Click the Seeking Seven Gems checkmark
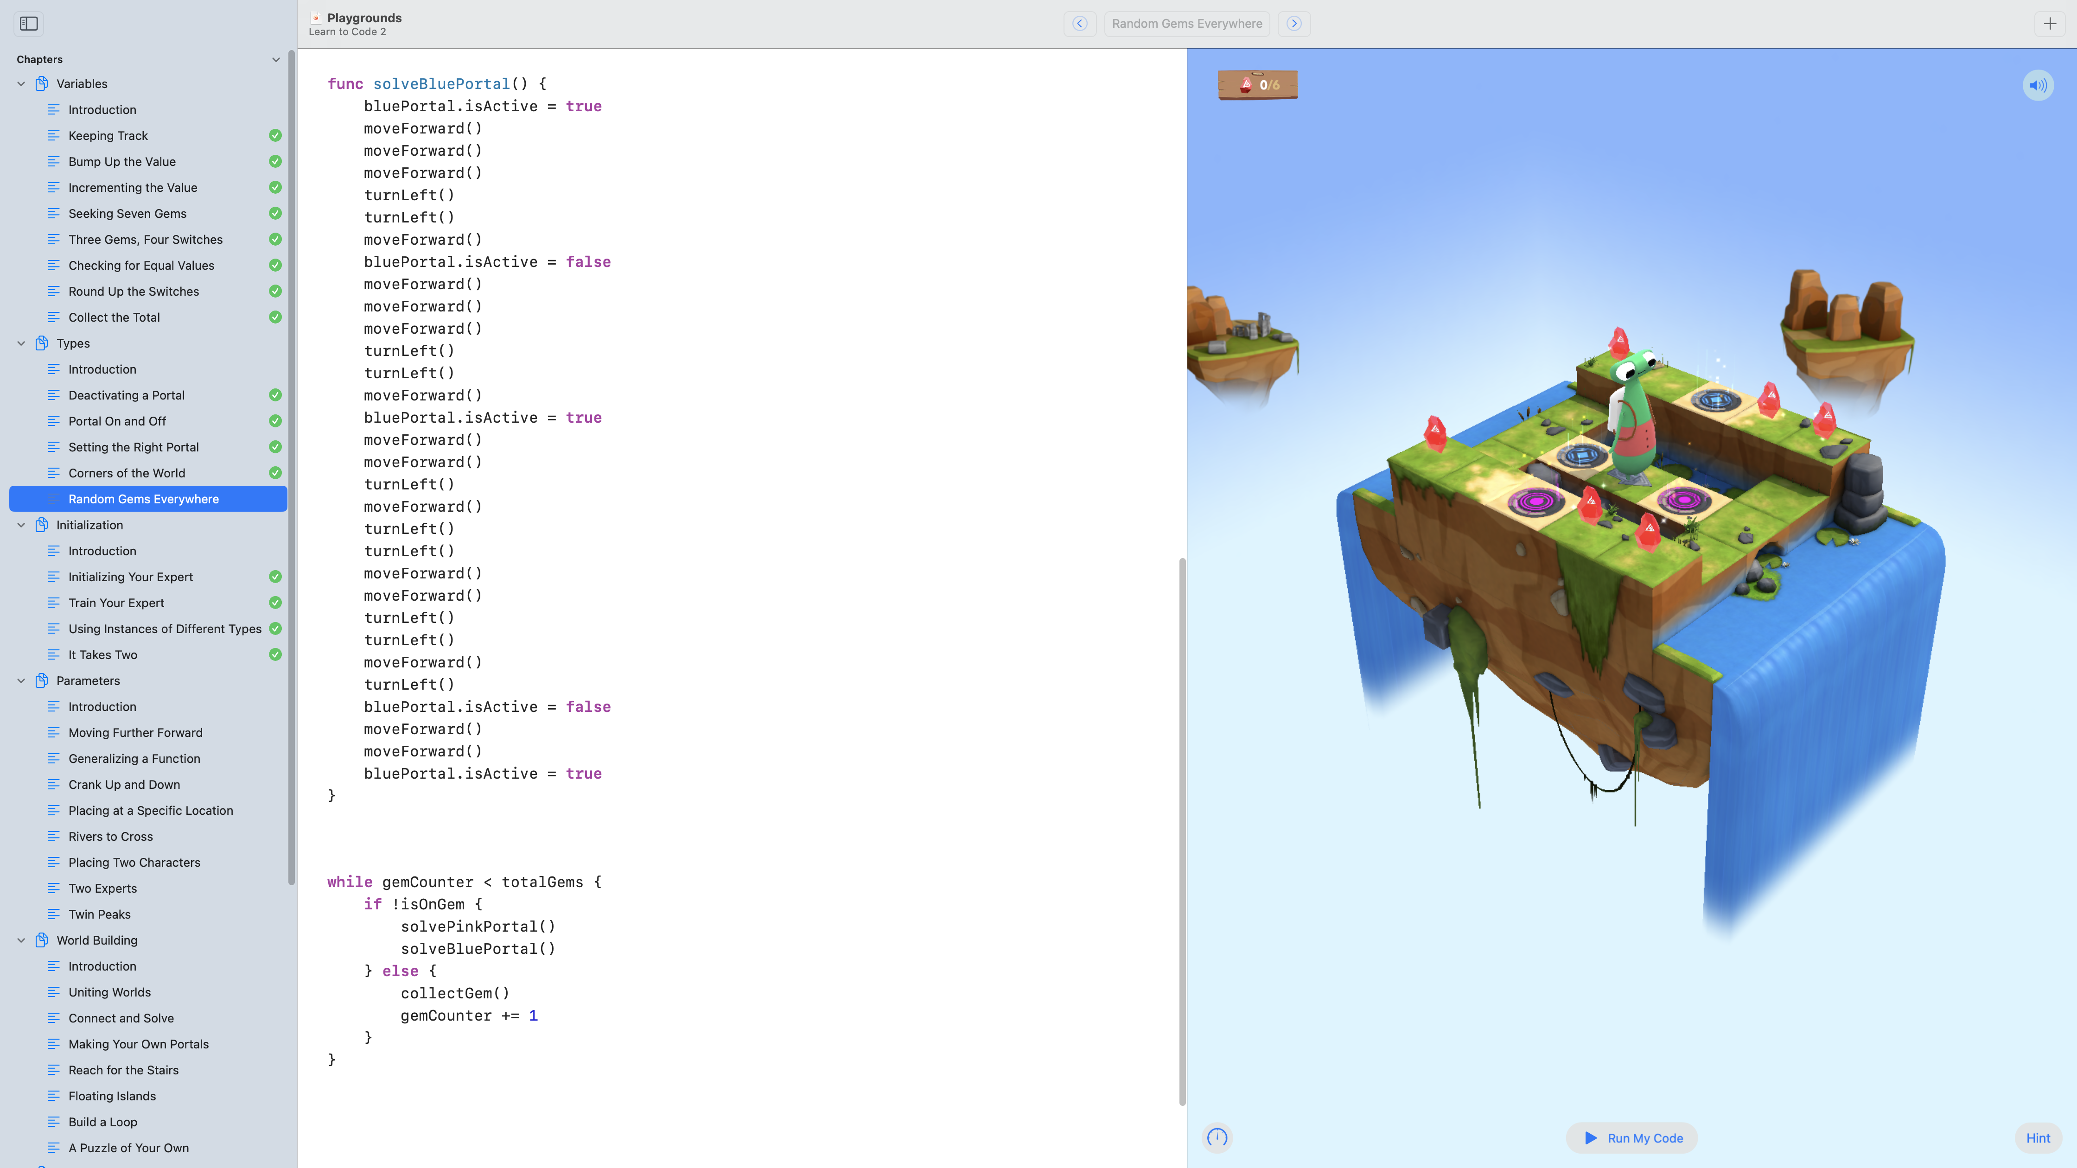The width and height of the screenshot is (2077, 1168). click(x=275, y=214)
